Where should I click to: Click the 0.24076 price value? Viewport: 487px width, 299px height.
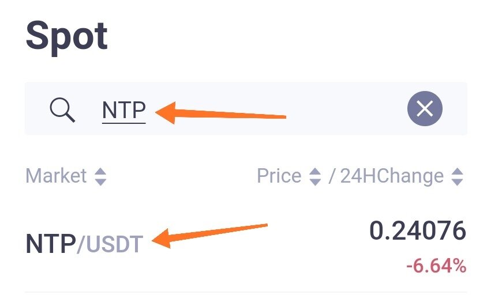tap(418, 230)
